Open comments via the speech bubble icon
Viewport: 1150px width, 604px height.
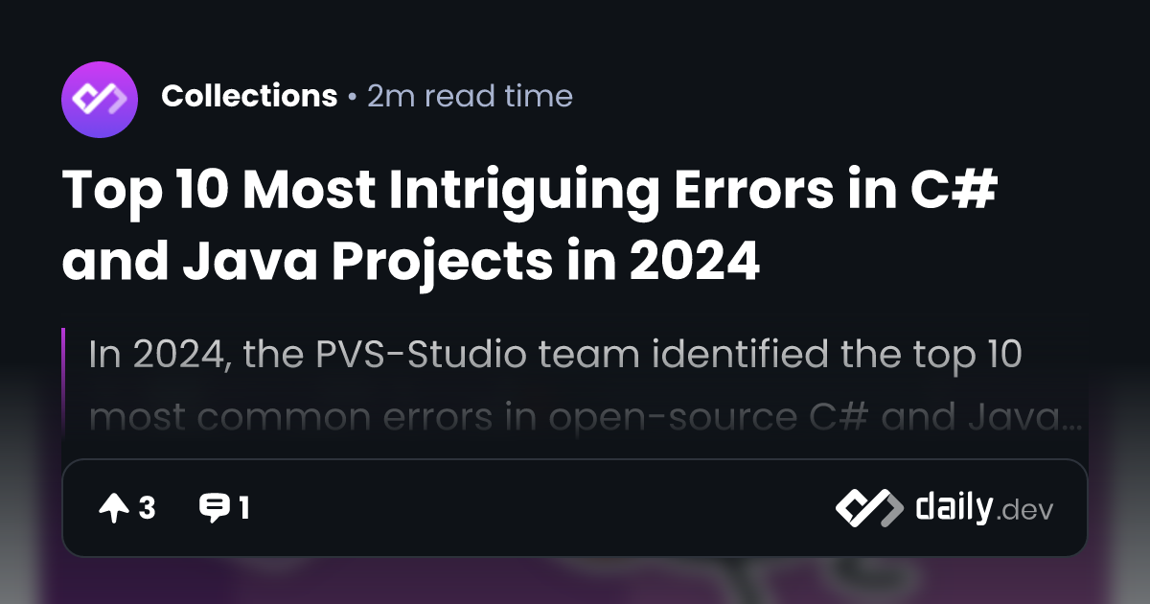click(213, 509)
